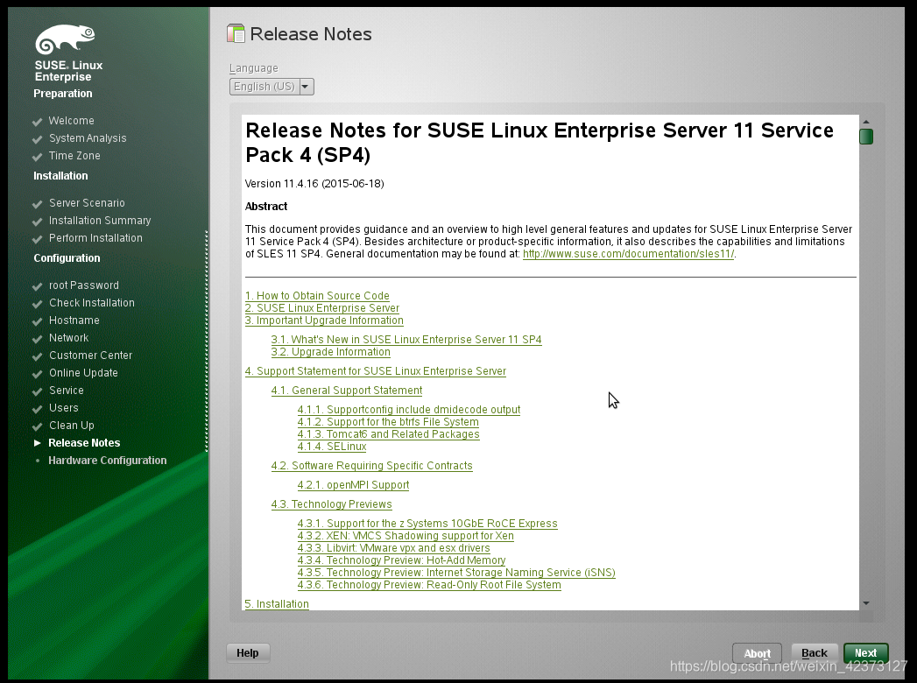Click the Online Update step checkmark
The width and height of the screenshot is (917, 683).
38,374
